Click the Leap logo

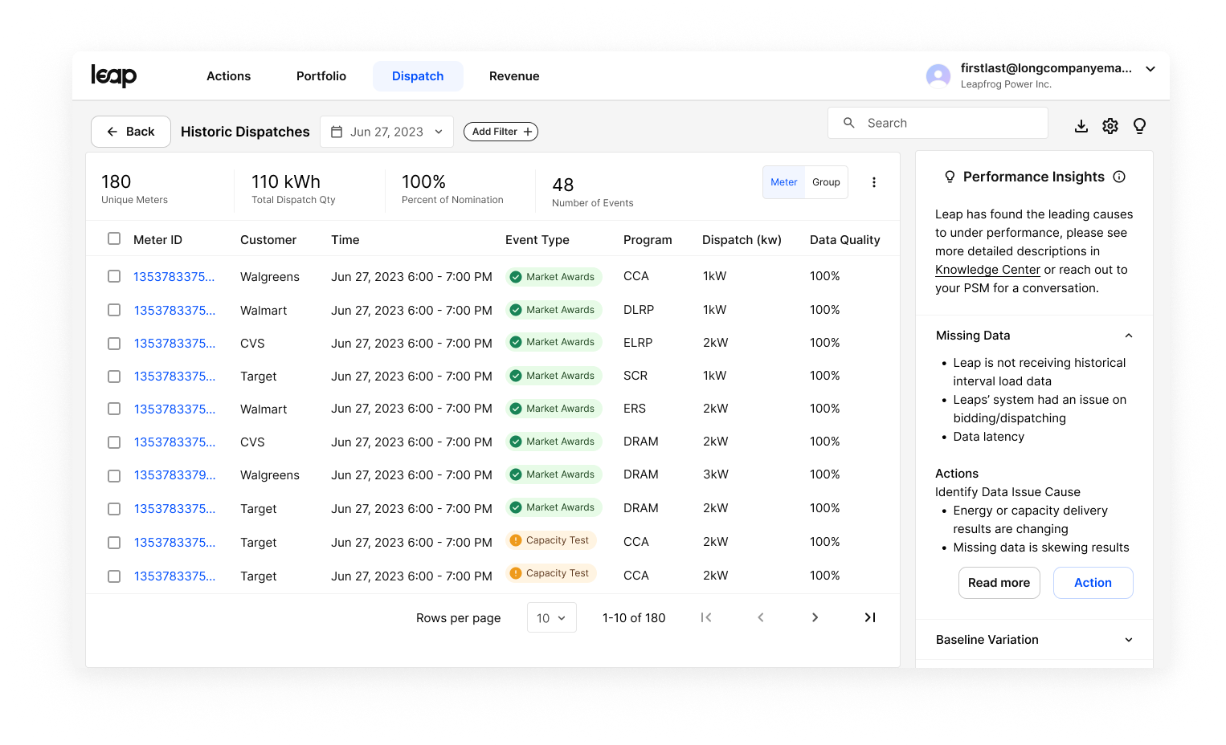click(x=113, y=75)
